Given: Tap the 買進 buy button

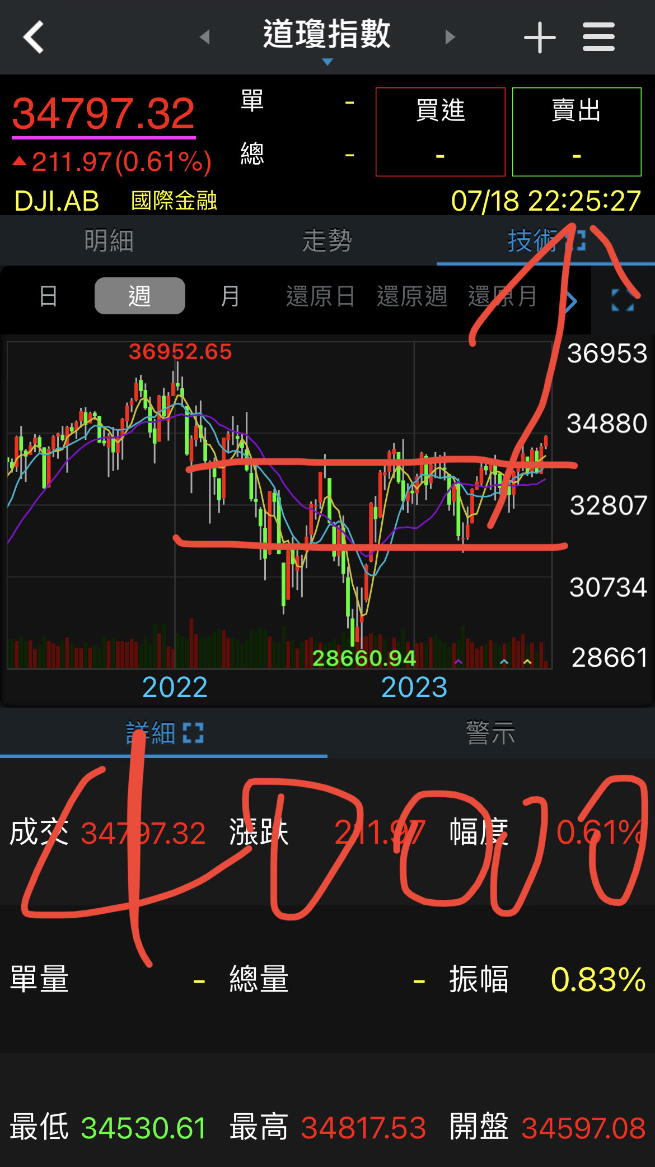Looking at the screenshot, I should pos(441,132).
